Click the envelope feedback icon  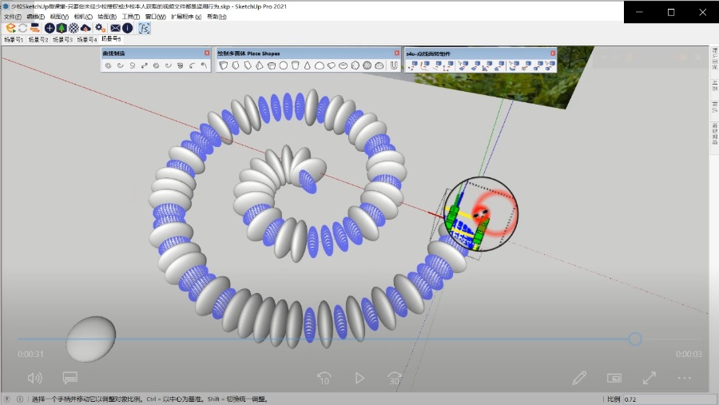pyautogui.click(x=115, y=28)
